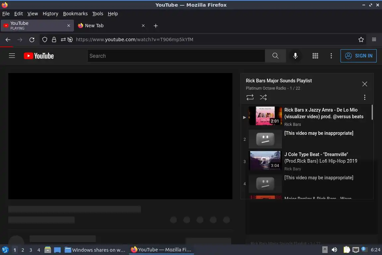382x255 pixels.
Task: Open the network tray icon
Action: pyautogui.click(x=356, y=250)
